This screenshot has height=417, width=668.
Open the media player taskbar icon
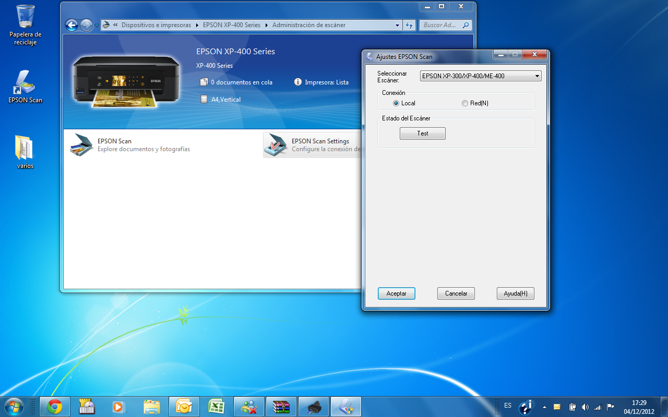click(x=119, y=407)
